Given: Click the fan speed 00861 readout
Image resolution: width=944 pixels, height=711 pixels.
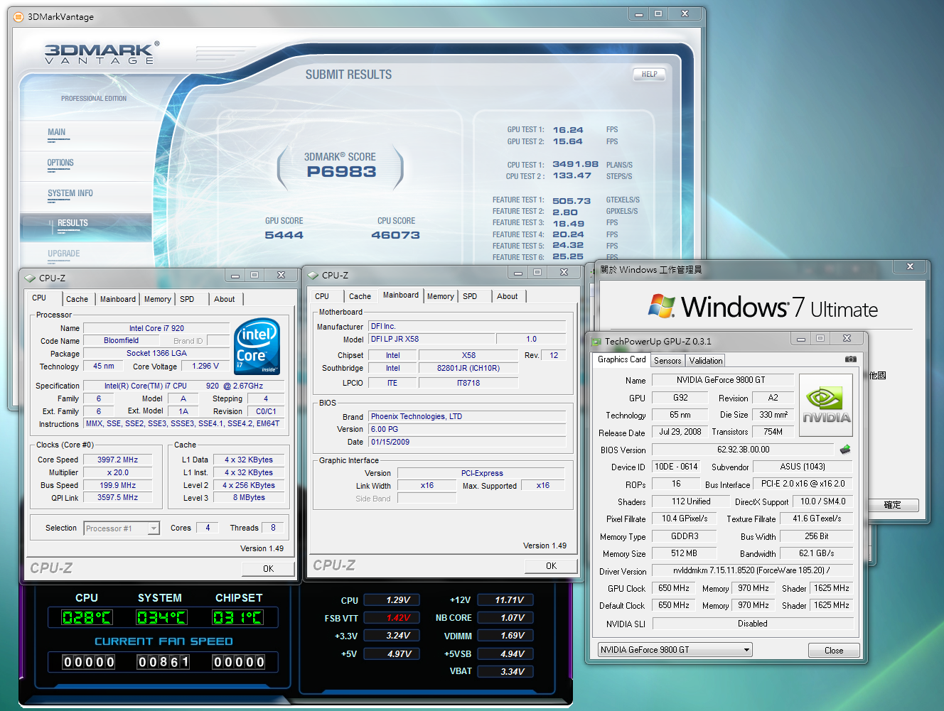Looking at the screenshot, I should click(x=163, y=662).
